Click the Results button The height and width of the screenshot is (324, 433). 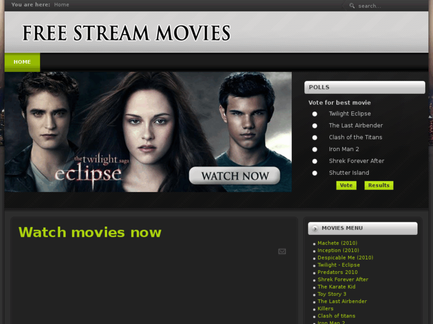[x=379, y=185]
